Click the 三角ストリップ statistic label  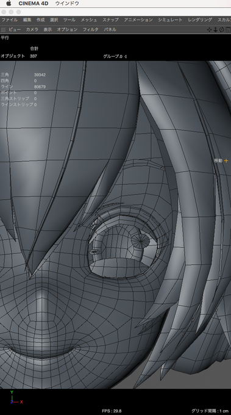tap(15, 98)
